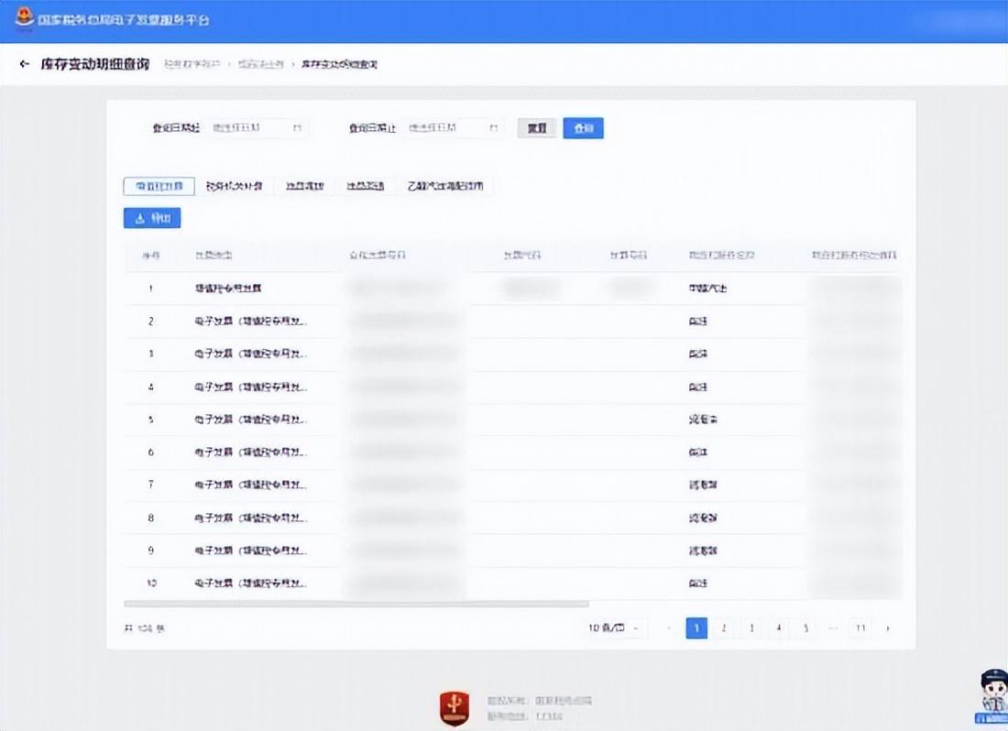Viewport: 1008px width, 731px height.
Task: Click the 库存变动明细查询 page title
Action: [x=95, y=63]
